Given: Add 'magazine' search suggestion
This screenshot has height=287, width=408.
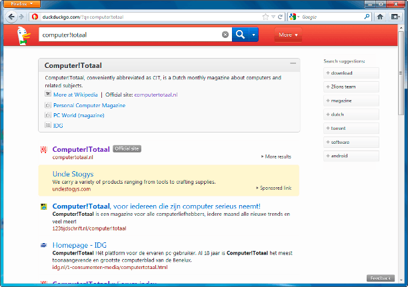Looking at the screenshot, I should click(x=351, y=101).
